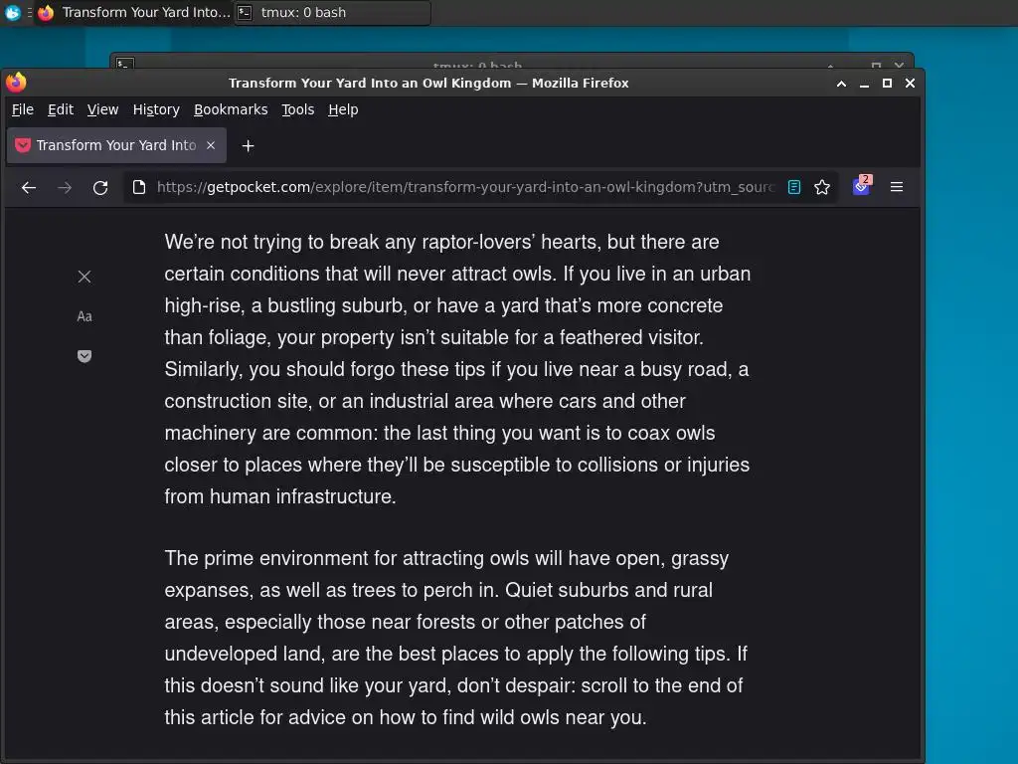
Task: Expand the Tools menu
Action: tap(297, 109)
